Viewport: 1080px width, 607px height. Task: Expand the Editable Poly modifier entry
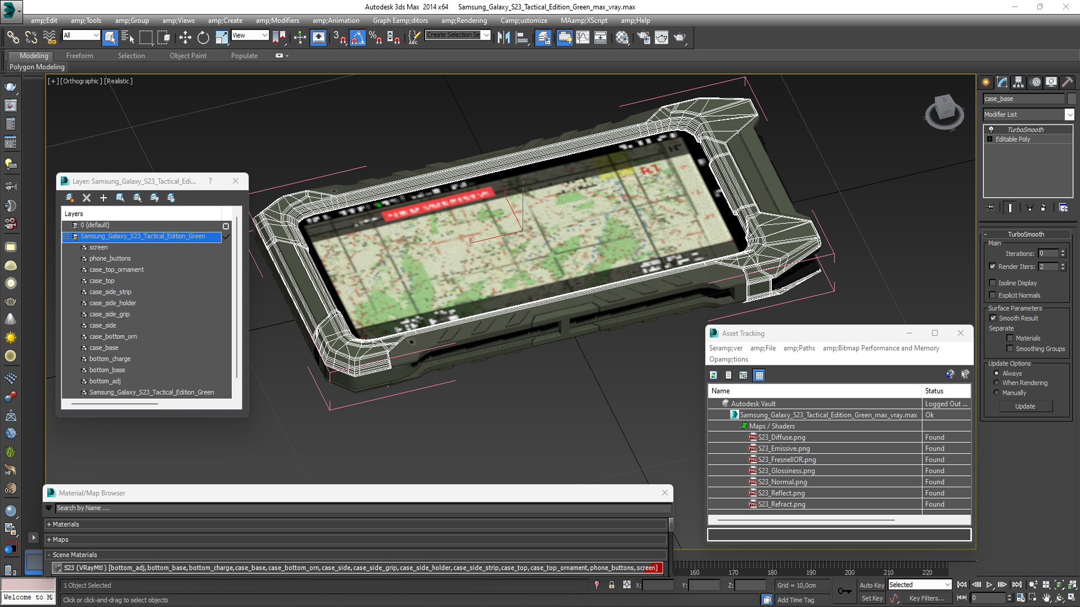(x=989, y=139)
